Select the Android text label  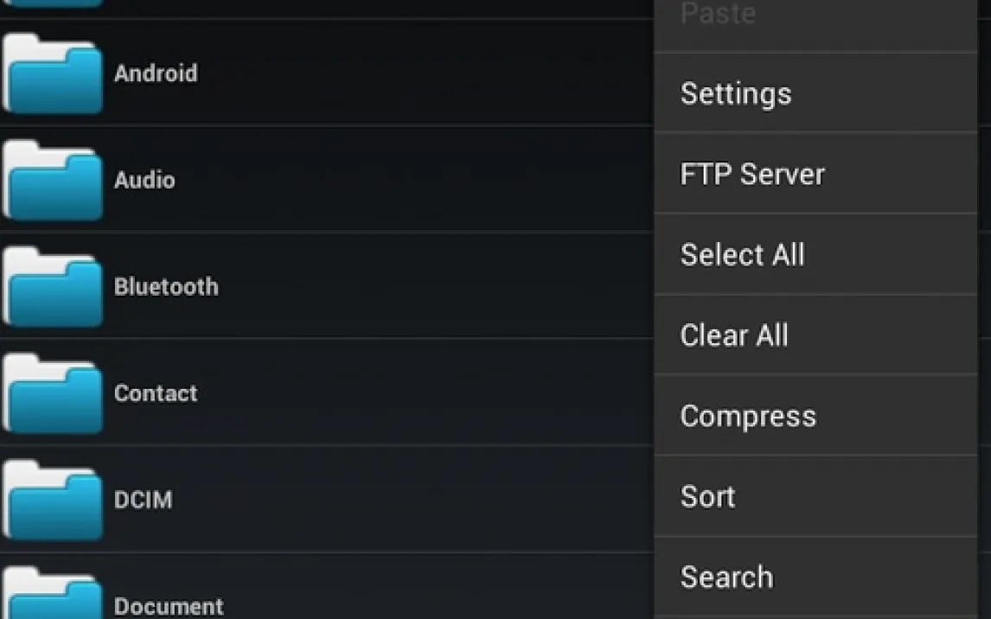156,73
